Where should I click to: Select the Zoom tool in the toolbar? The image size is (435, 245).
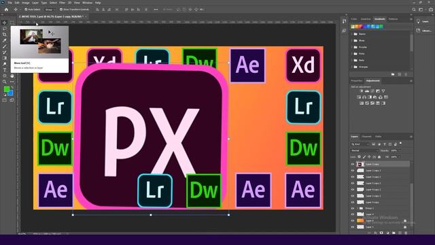(x=5, y=82)
